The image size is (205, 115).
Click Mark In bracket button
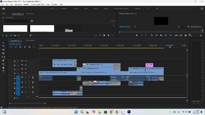point(141,35)
